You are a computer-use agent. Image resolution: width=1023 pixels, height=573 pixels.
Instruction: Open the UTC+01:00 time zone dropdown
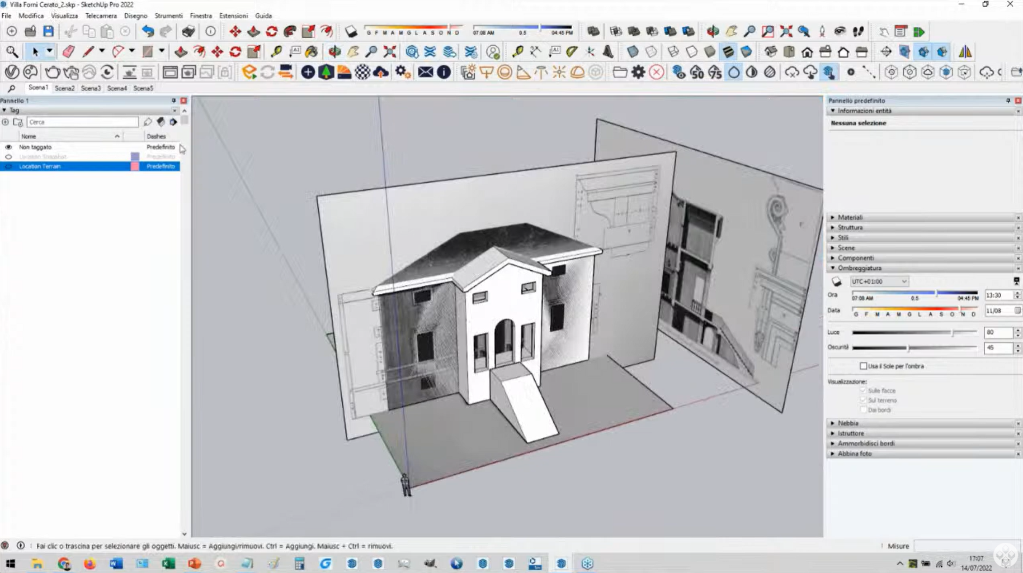pyautogui.click(x=879, y=281)
